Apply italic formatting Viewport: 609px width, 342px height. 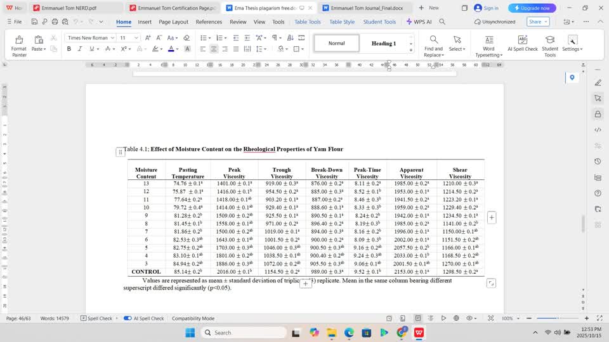coord(79,49)
